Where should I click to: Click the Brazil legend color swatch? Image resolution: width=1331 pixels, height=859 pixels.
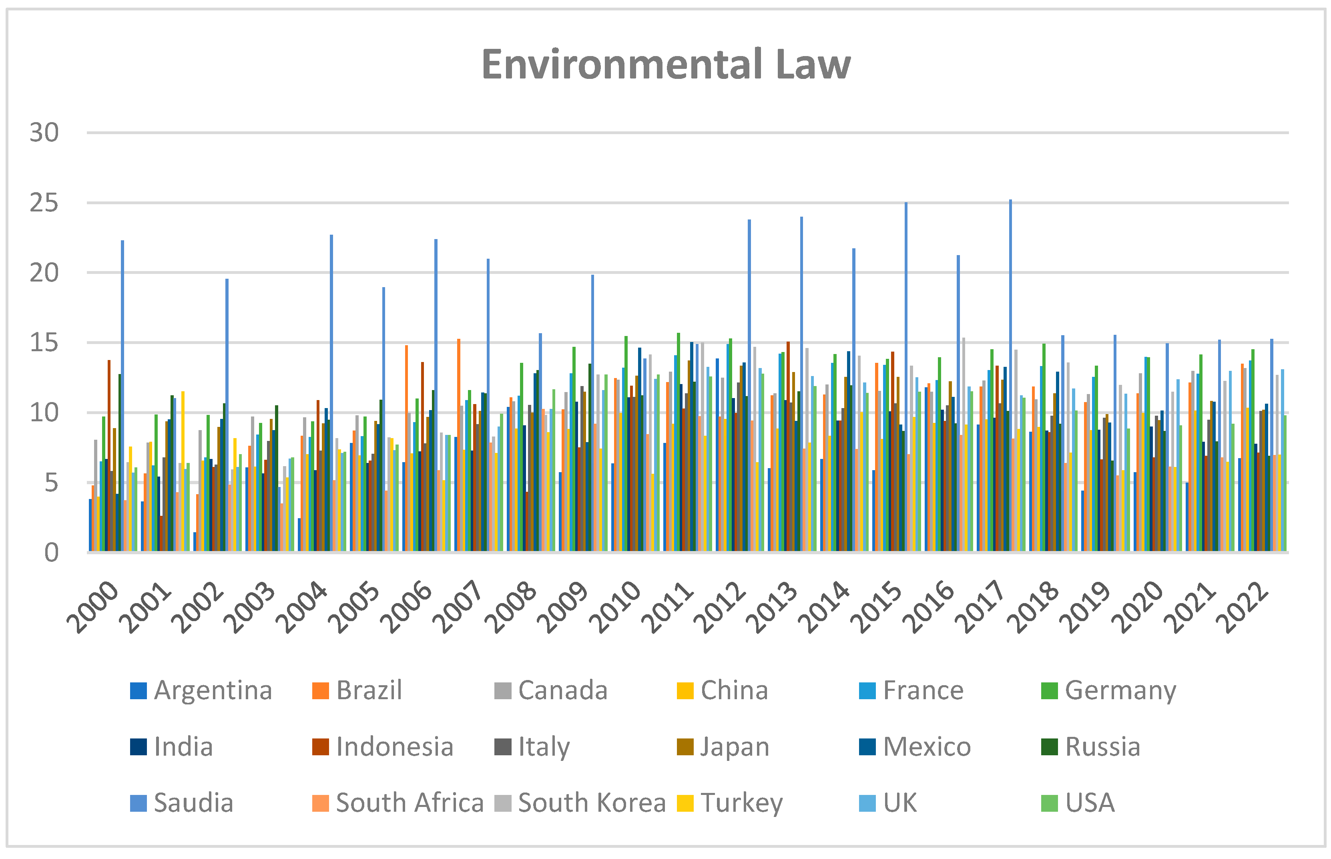321,690
